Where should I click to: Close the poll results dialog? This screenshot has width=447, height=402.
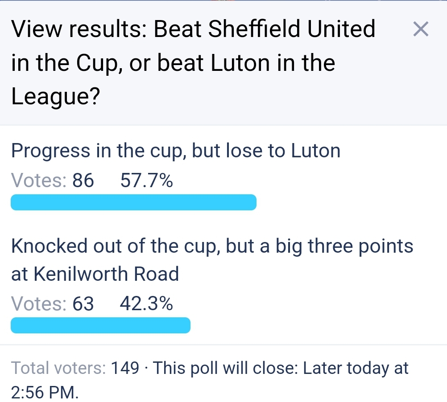421,29
